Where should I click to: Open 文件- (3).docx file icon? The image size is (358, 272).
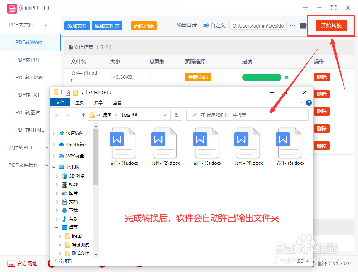[207, 143]
